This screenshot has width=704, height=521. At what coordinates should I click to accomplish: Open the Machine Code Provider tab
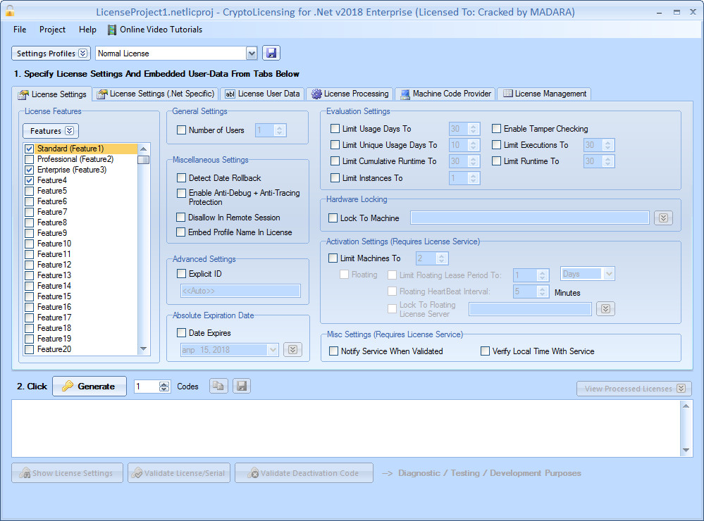click(x=445, y=94)
